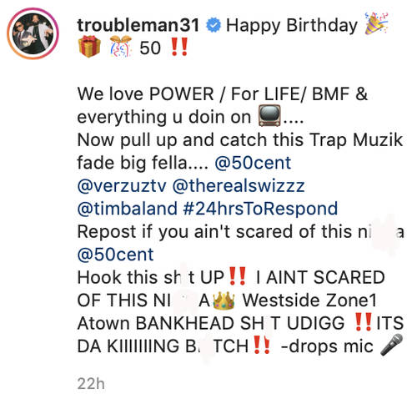Click the crown emoji
Image resolution: width=417 pixels, height=399 pixels.
224,301
